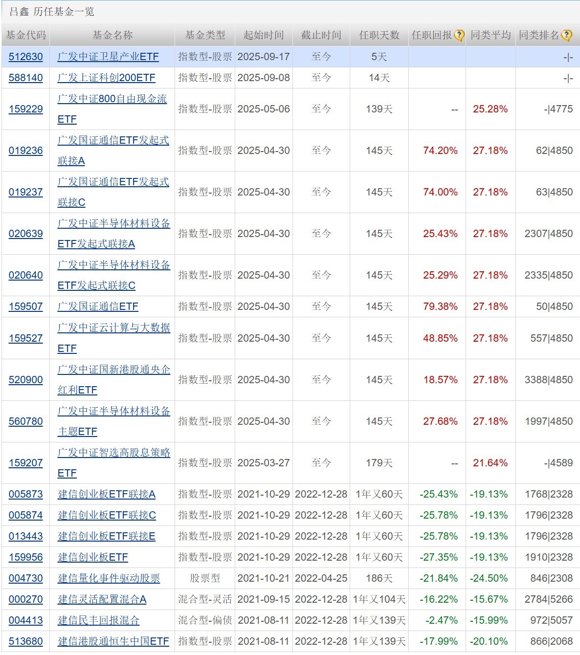Viewport: 580px width, 655px height.
Task: Open fund code link 513680
Action: 26,641
